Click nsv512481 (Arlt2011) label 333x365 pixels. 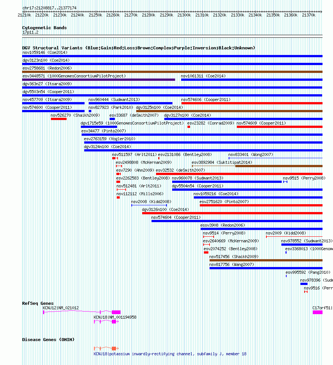[x=139, y=186]
